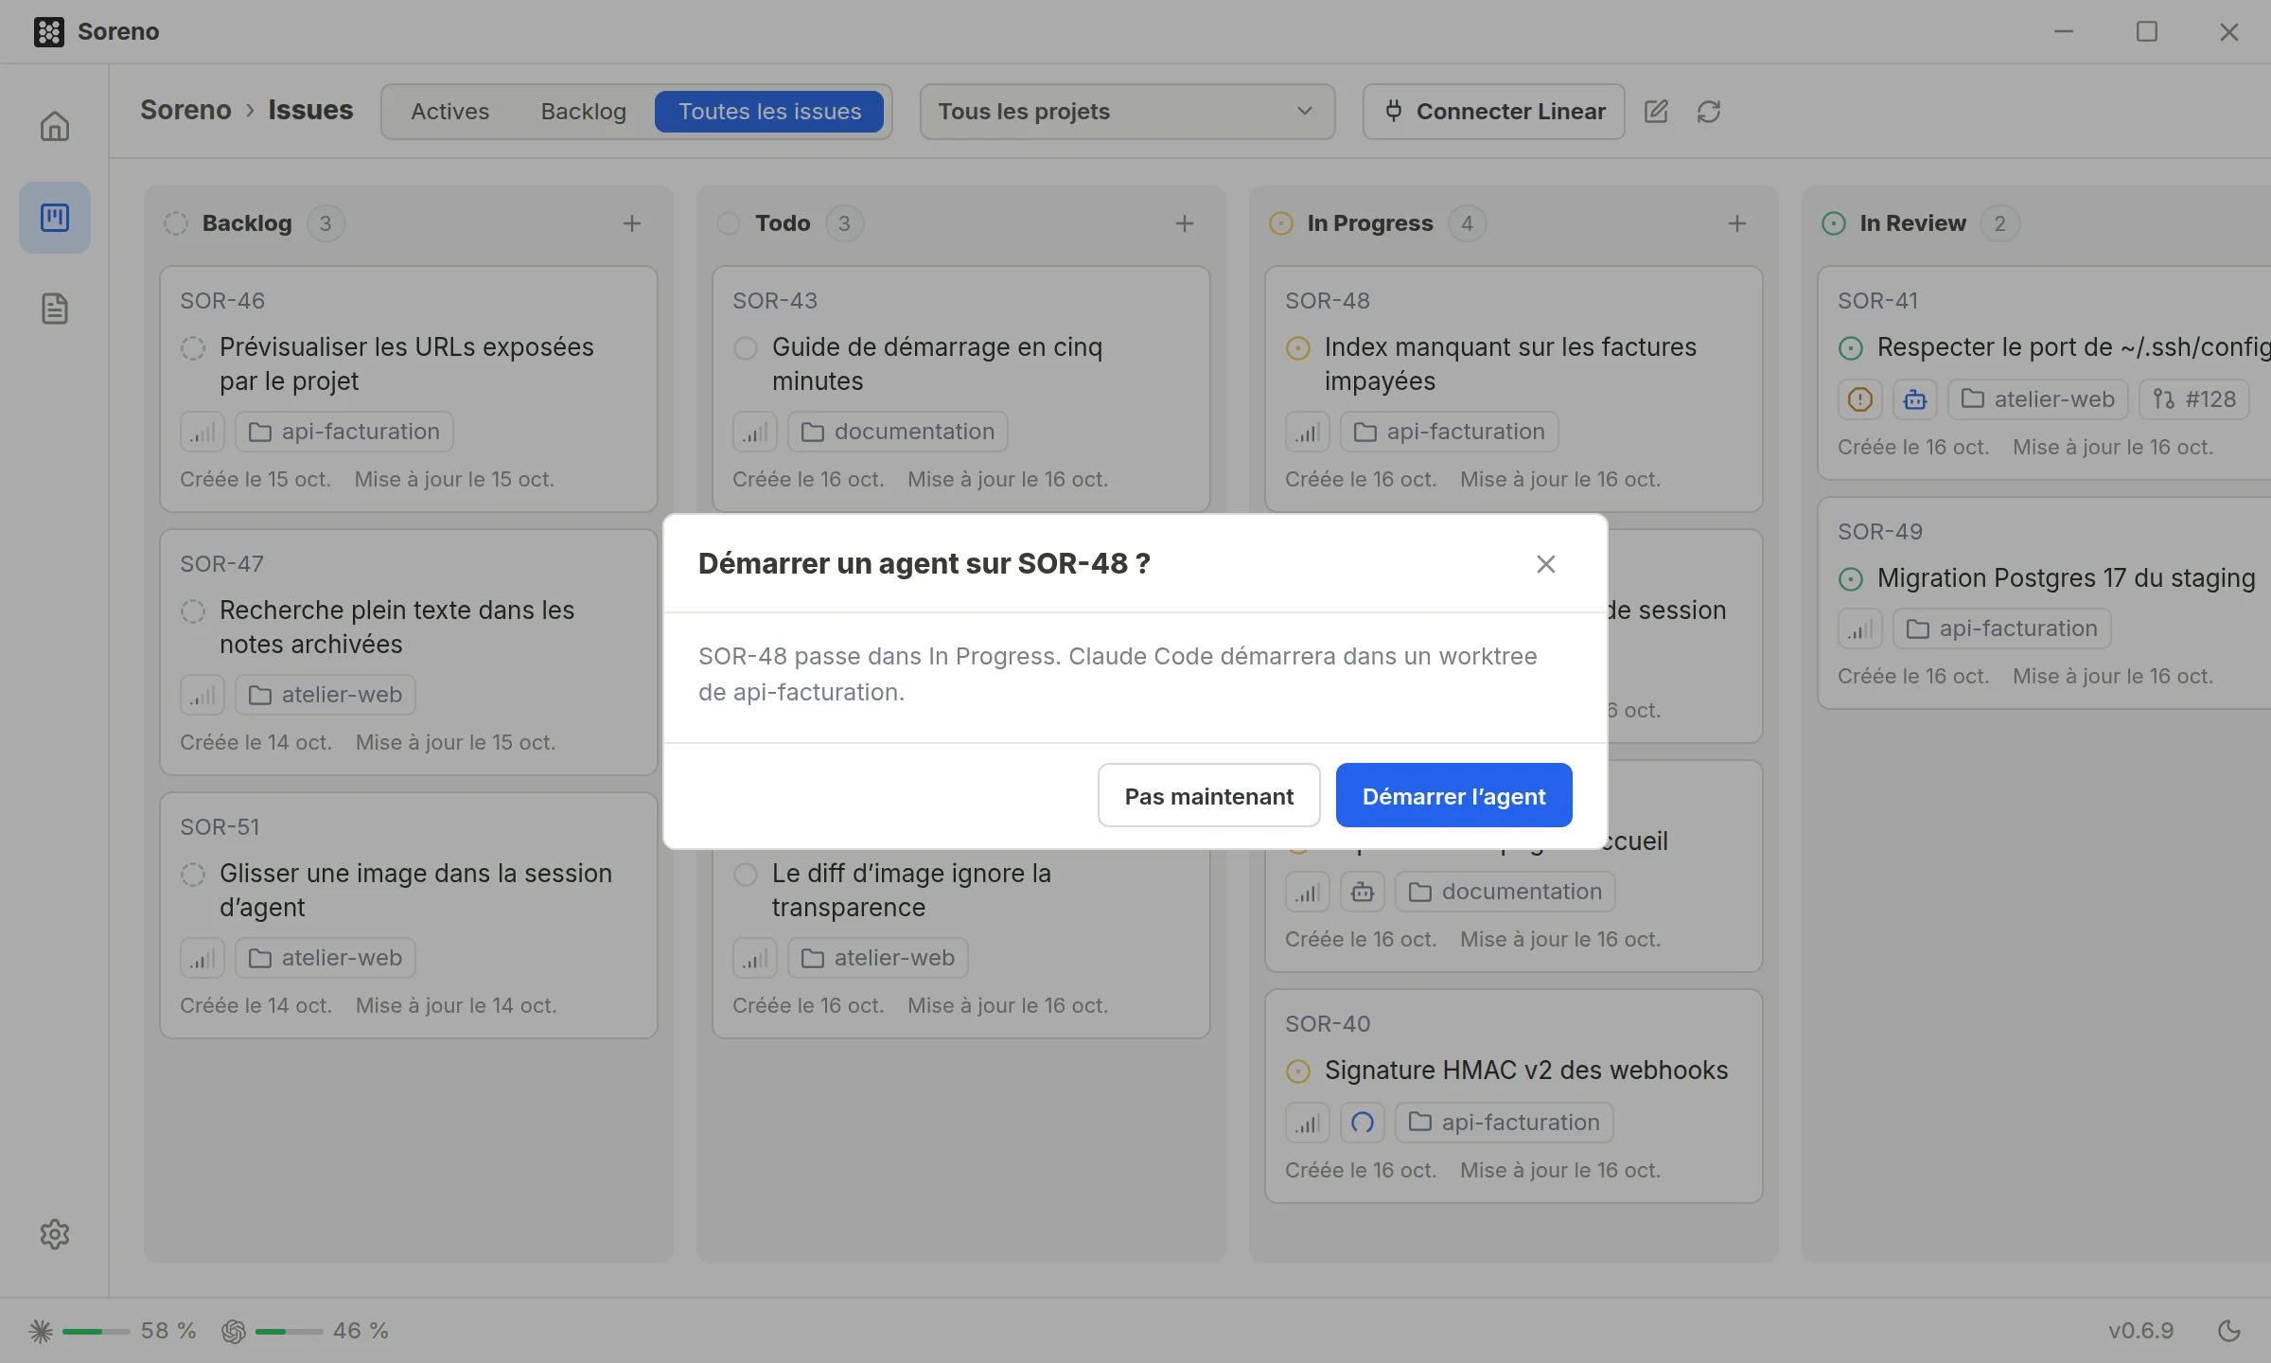Screen dimensions: 2271x1363
Task: Toggle status circle of SOR-48
Action: point(1298,348)
